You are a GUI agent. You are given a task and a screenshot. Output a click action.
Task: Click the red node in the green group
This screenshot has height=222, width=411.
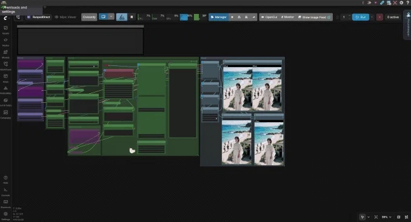[x=119, y=73]
